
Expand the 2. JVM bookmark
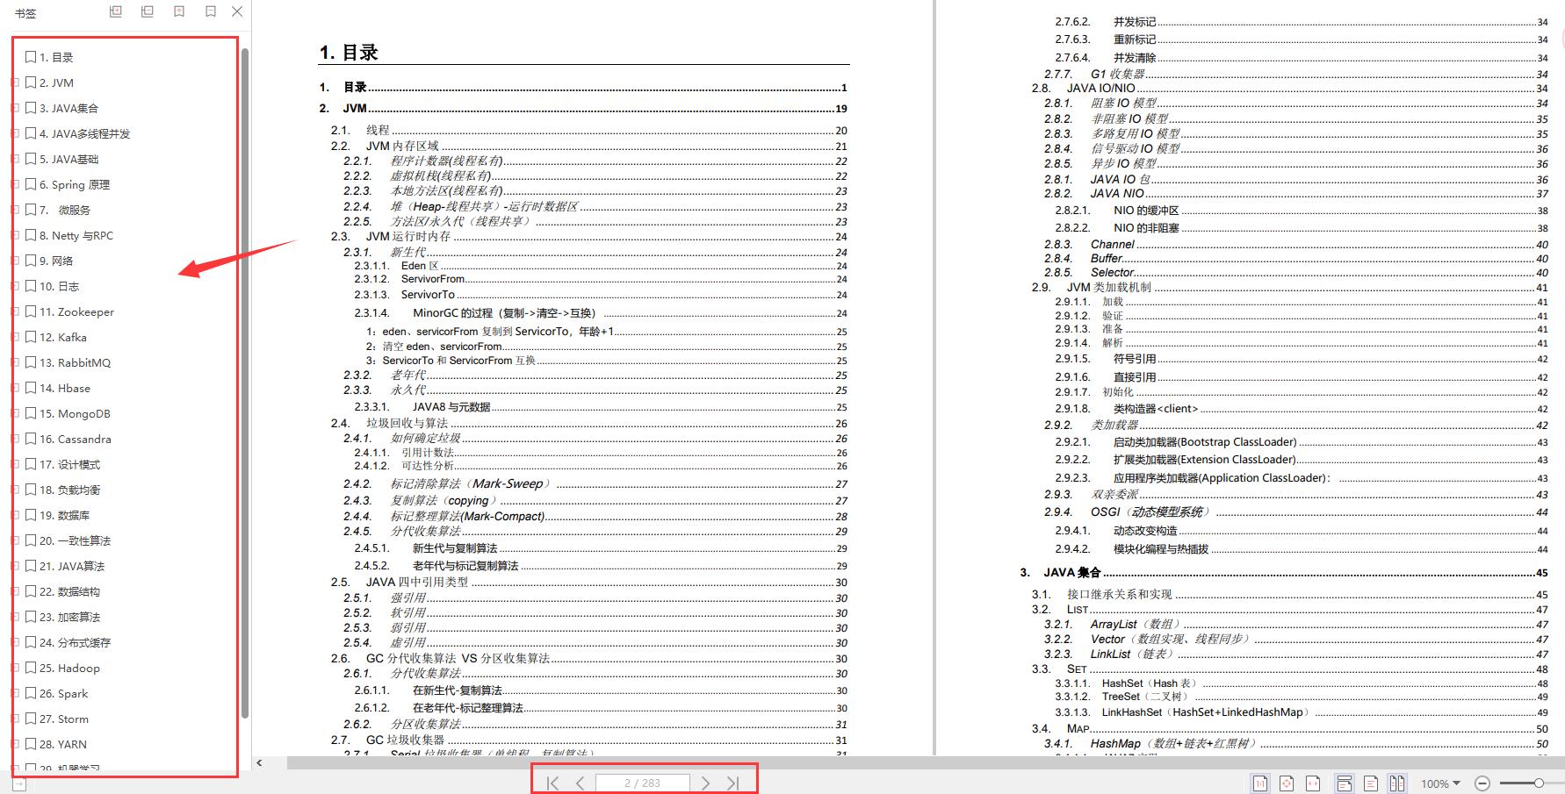point(15,82)
